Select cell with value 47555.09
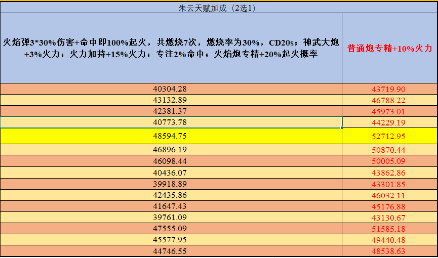 pyautogui.click(x=171, y=229)
